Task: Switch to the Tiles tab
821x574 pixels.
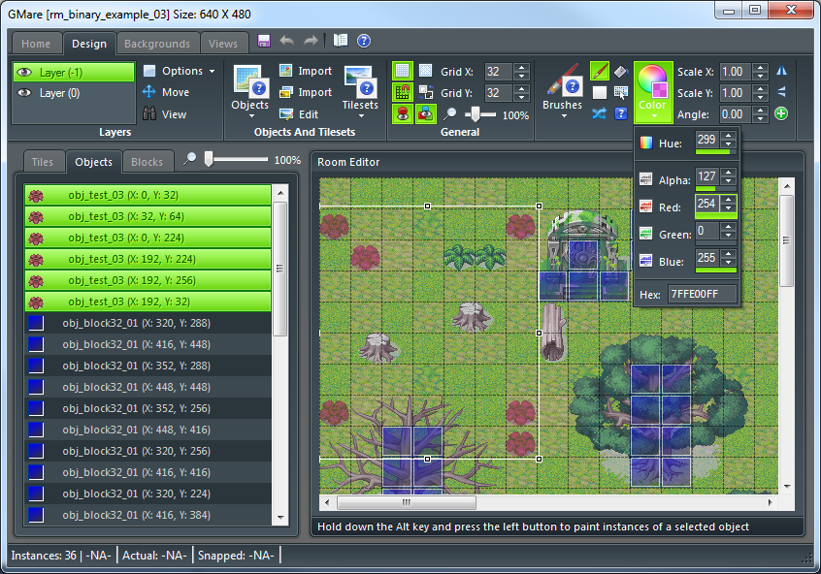Action: pyautogui.click(x=43, y=162)
